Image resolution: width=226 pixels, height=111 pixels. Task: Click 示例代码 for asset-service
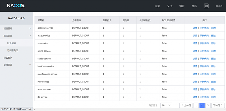point(204,36)
